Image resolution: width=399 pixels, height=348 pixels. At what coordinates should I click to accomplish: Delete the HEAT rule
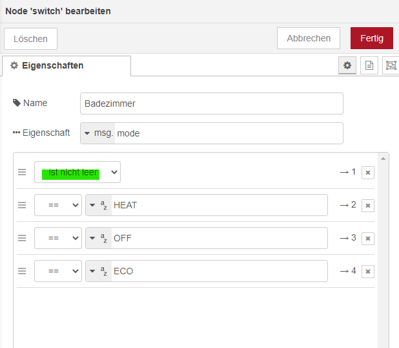click(367, 205)
